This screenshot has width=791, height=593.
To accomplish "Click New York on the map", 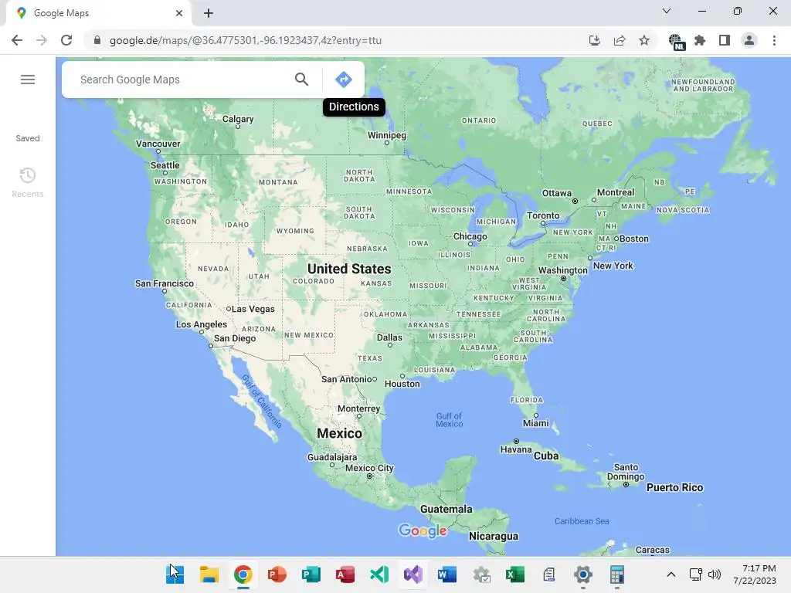I will tap(613, 266).
